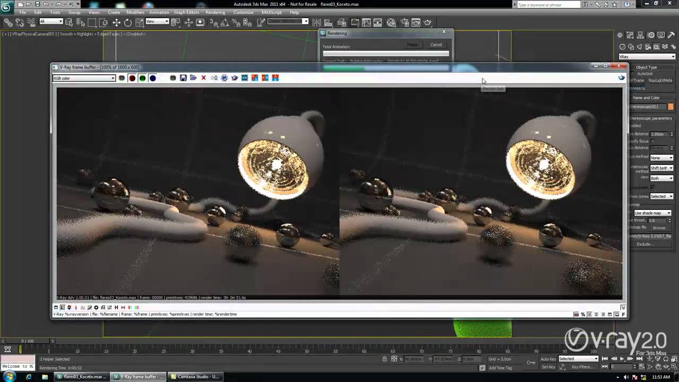Toggle specify focus checkbox
Viewport: 679px width, 382px height.
click(652, 141)
